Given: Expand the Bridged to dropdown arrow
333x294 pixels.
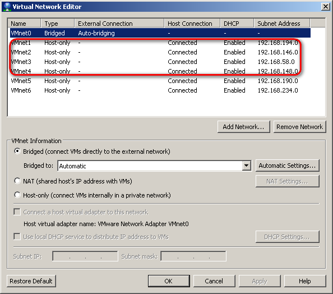Looking at the screenshot, I should pos(246,166).
